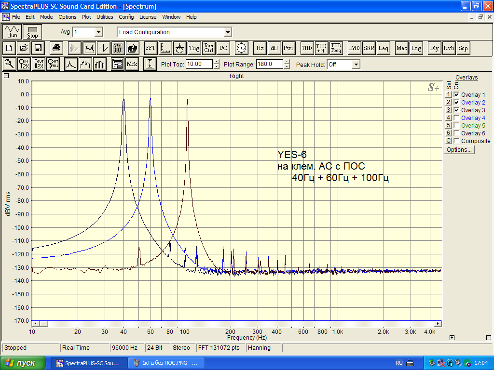Viewport: 494px width, 370px height.
Task: Click Set button 4 for Overlay 4
Action: coord(449,118)
